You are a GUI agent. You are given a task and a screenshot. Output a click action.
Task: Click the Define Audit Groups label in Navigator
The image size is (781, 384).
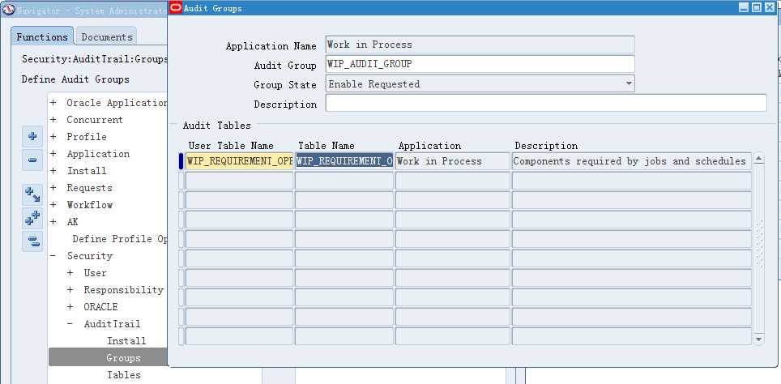coord(75,79)
